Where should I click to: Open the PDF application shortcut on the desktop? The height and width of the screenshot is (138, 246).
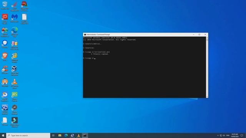24,6
